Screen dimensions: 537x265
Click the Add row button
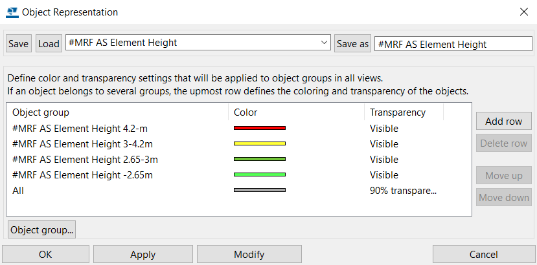[503, 121]
